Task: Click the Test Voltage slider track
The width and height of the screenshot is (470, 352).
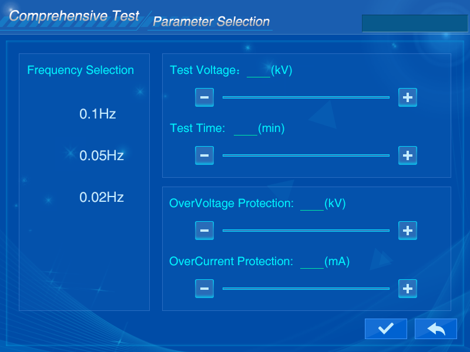Action: pos(305,97)
